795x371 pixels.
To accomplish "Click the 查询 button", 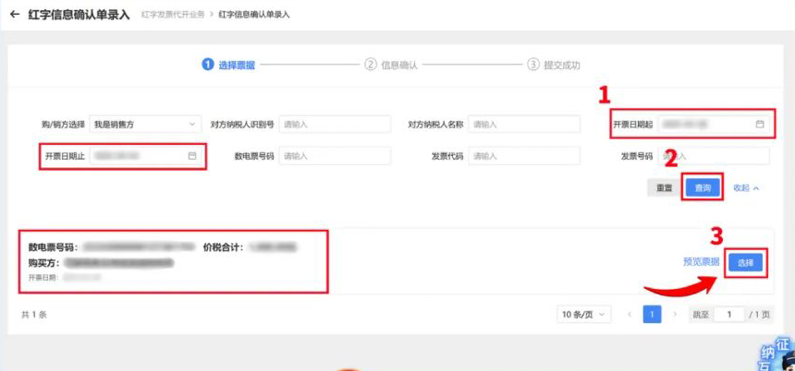I will pyautogui.click(x=703, y=187).
